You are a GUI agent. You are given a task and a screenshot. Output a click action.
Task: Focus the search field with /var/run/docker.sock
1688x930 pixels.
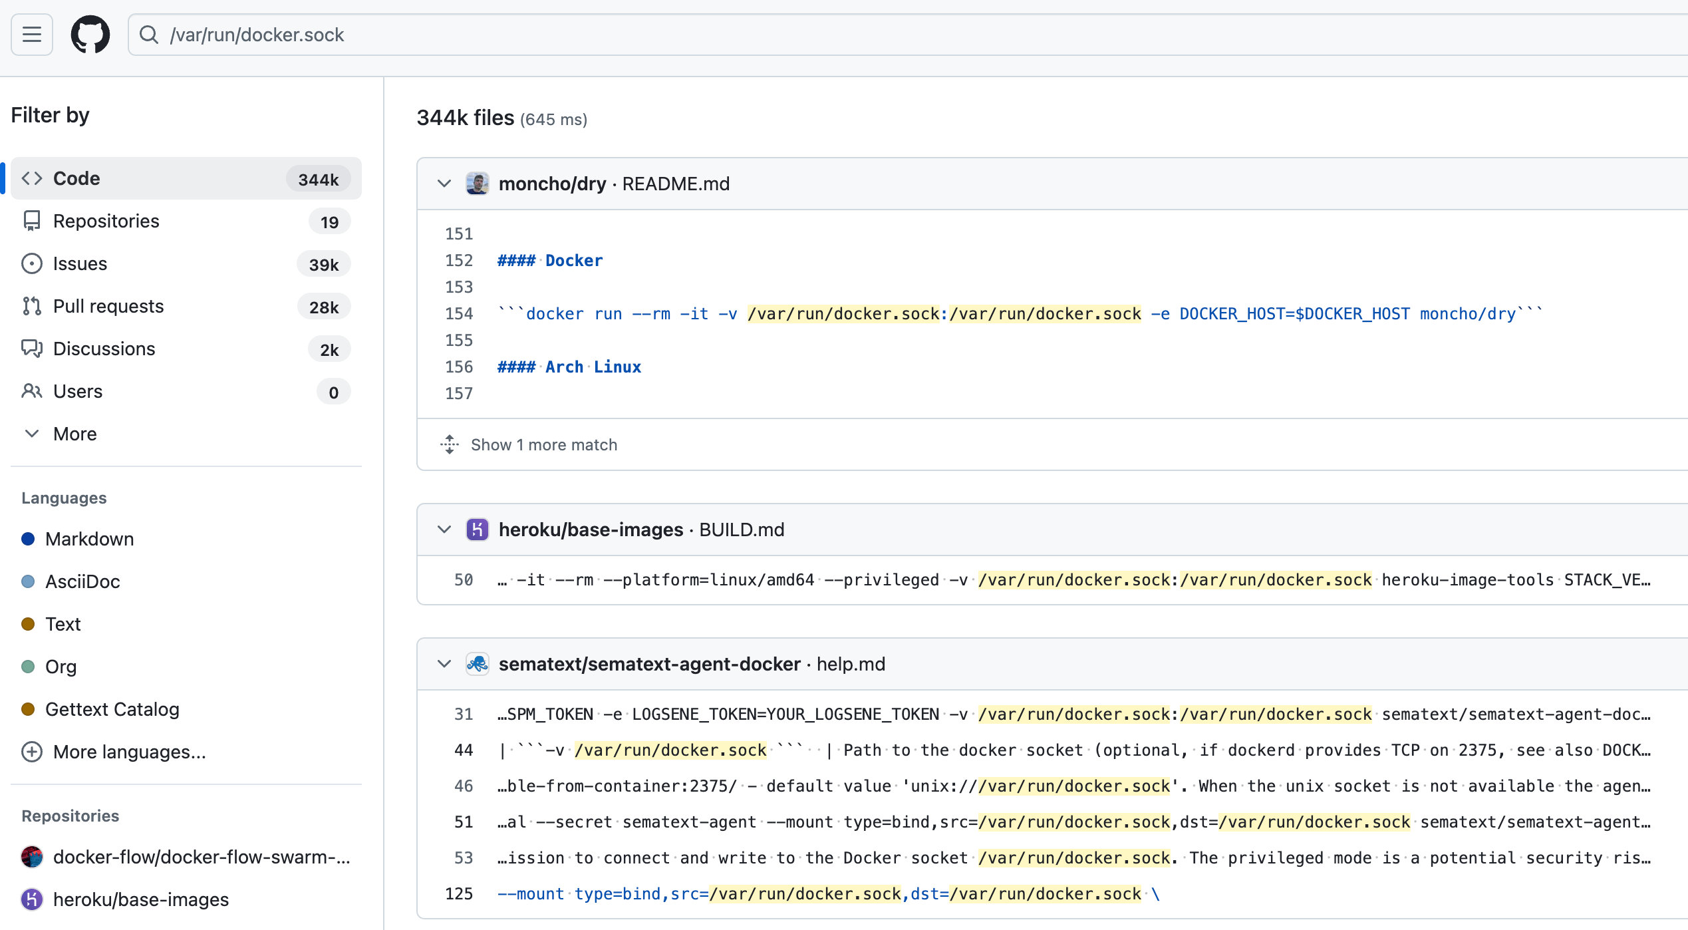908,35
